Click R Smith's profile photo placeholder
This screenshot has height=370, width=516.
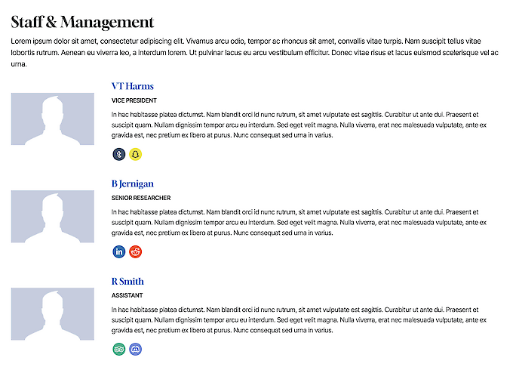[53, 314]
